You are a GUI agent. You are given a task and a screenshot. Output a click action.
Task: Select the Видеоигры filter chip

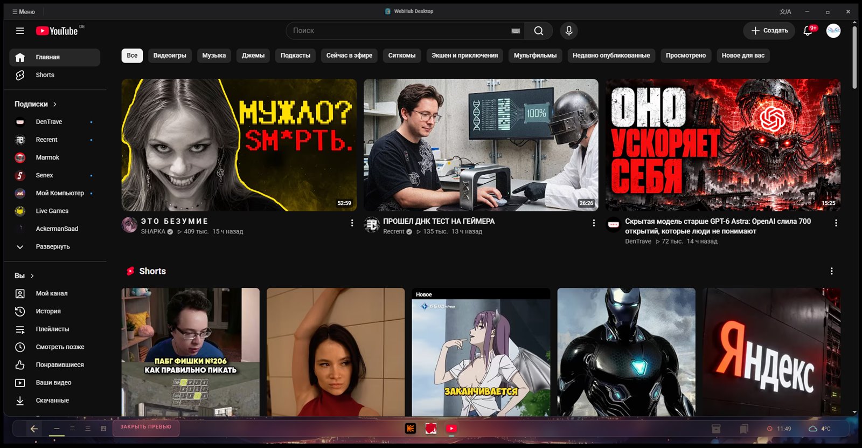[x=170, y=56]
